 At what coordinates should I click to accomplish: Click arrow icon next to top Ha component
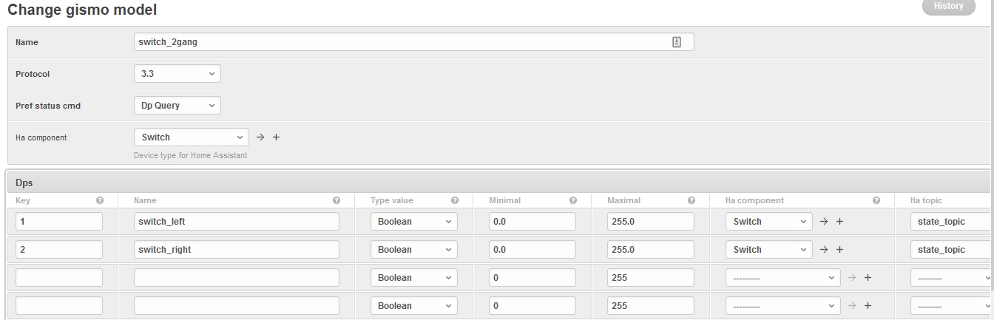pos(260,137)
